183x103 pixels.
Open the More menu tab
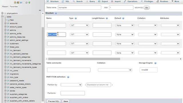(x=175, y=1)
